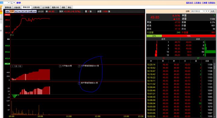Toggle the CDP toolbar button
The width and height of the screenshot is (217, 118).
(34, 11)
